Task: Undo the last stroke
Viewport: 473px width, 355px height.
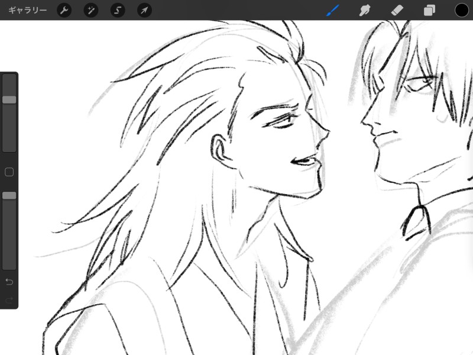Action: tap(9, 282)
